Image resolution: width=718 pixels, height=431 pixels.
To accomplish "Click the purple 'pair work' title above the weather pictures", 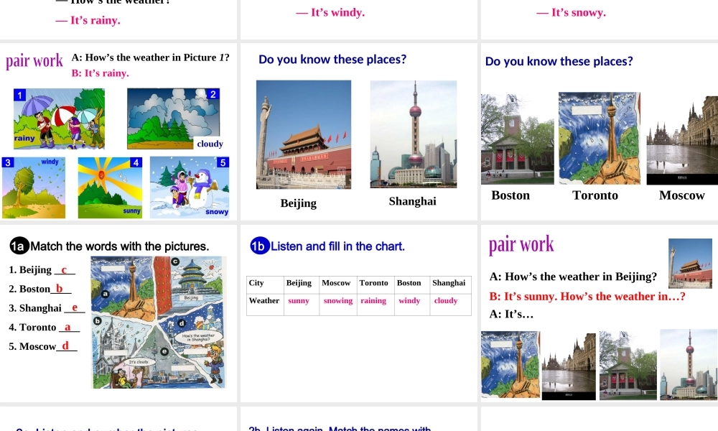I will (34, 61).
